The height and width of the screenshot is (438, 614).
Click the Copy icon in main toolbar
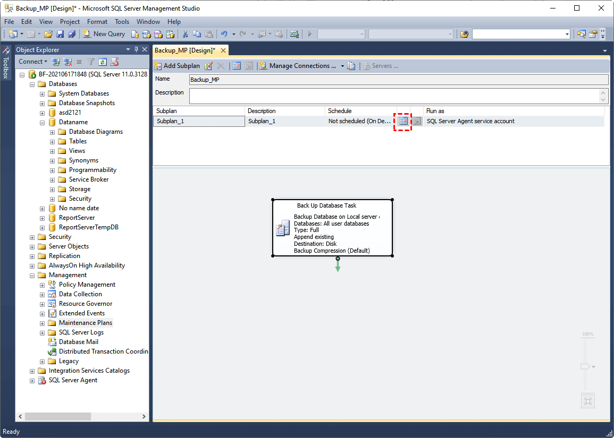click(x=197, y=34)
